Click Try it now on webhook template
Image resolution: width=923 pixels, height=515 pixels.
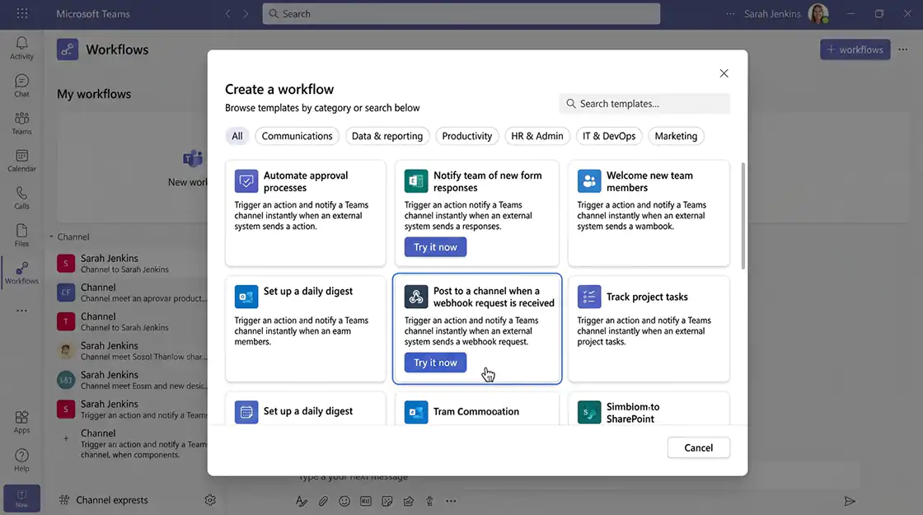[x=435, y=363]
